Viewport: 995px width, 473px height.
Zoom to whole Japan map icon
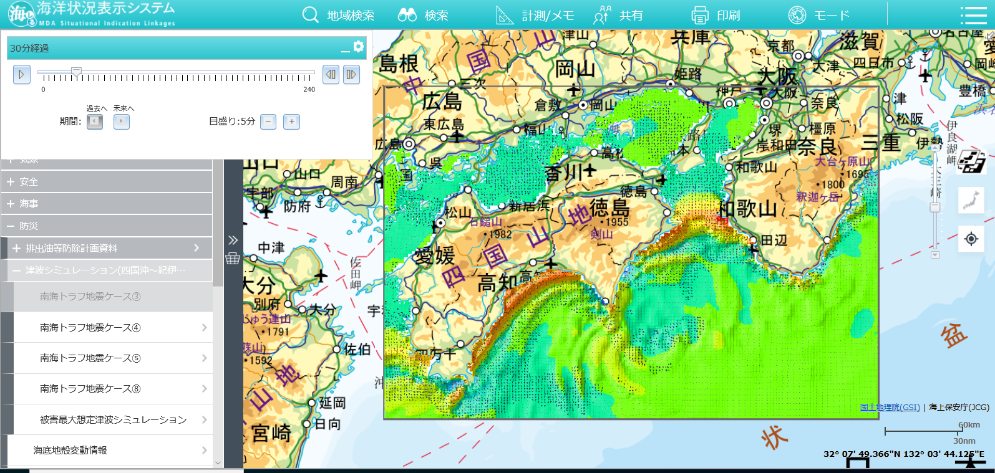(971, 201)
